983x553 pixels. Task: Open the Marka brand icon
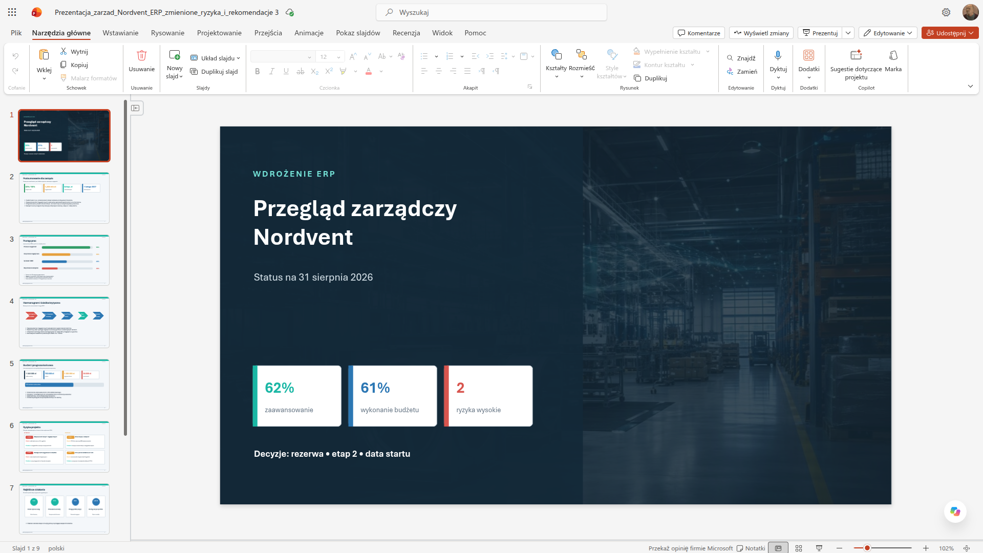pyautogui.click(x=893, y=55)
